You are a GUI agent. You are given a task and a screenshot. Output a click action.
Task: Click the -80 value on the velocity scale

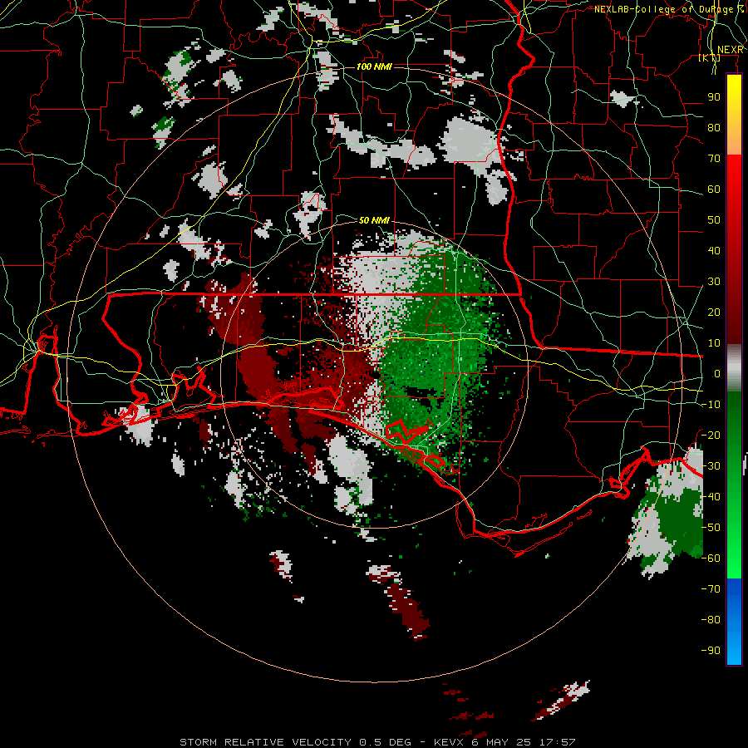click(711, 620)
